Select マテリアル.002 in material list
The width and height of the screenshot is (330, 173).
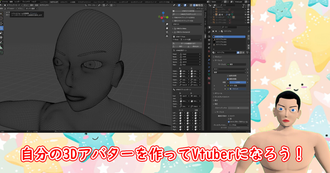(x=229, y=39)
